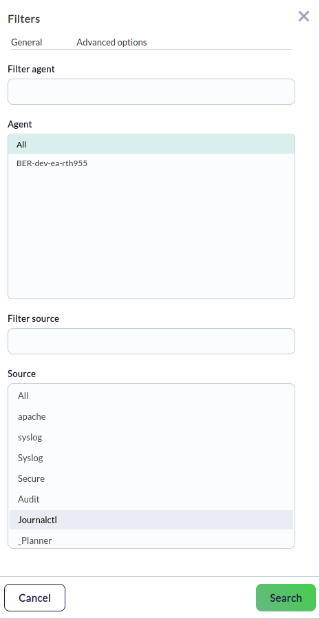Choose lowercase syslog source

coord(151,438)
